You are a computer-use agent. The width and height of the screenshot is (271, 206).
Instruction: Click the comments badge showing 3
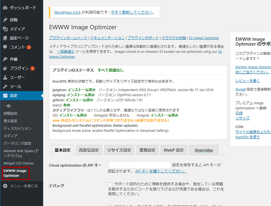coord(29,47)
